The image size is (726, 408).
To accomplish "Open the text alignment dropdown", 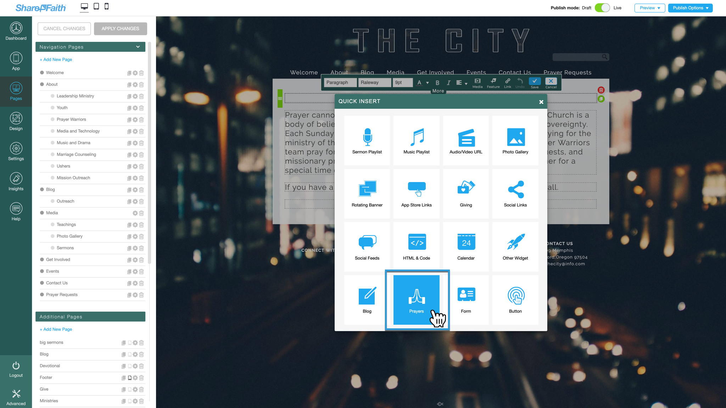I will point(462,83).
